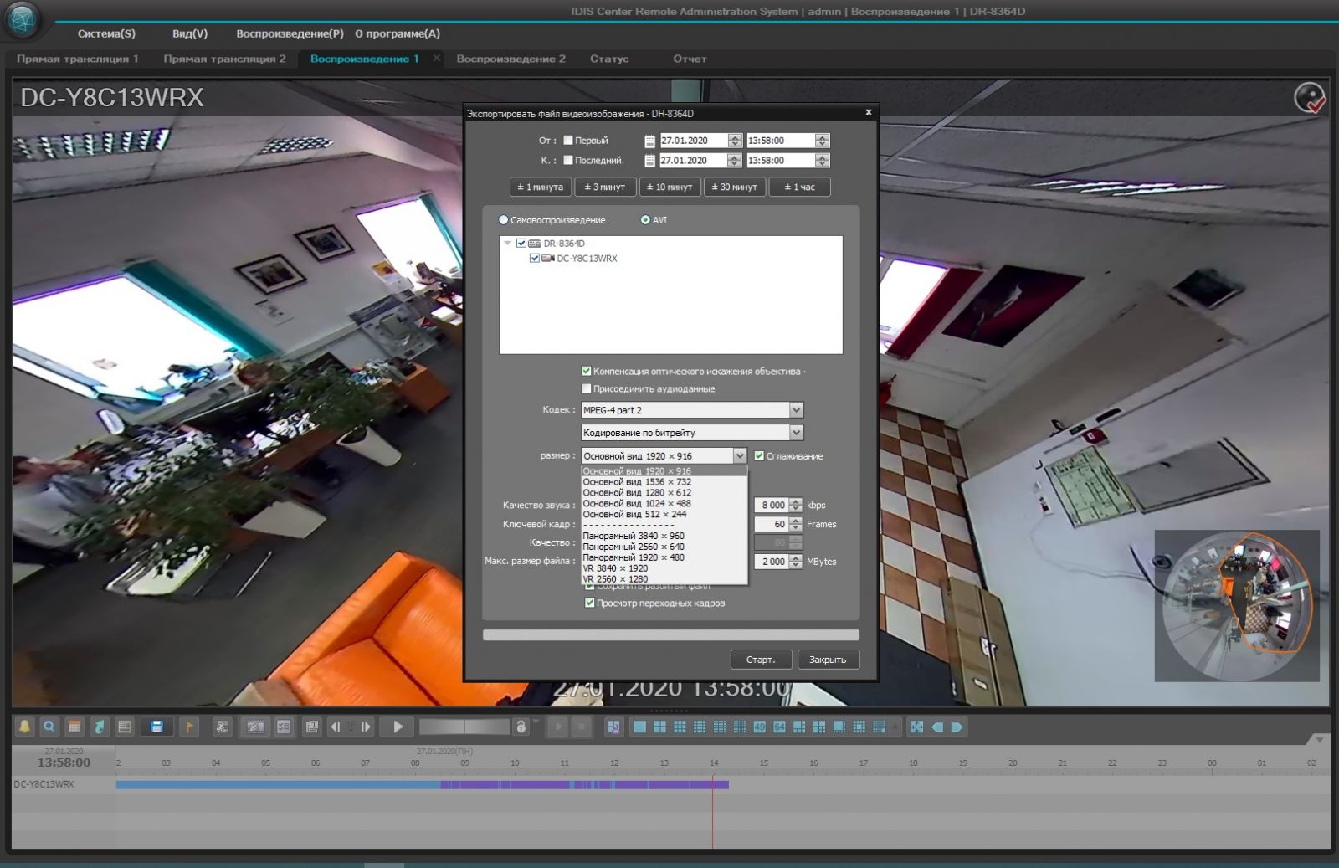This screenshot has height=868, width=1339.
Task: Uncheck the 'Сглаживание' checkbox
Action: pyautogui.click(x=759, y=456)
